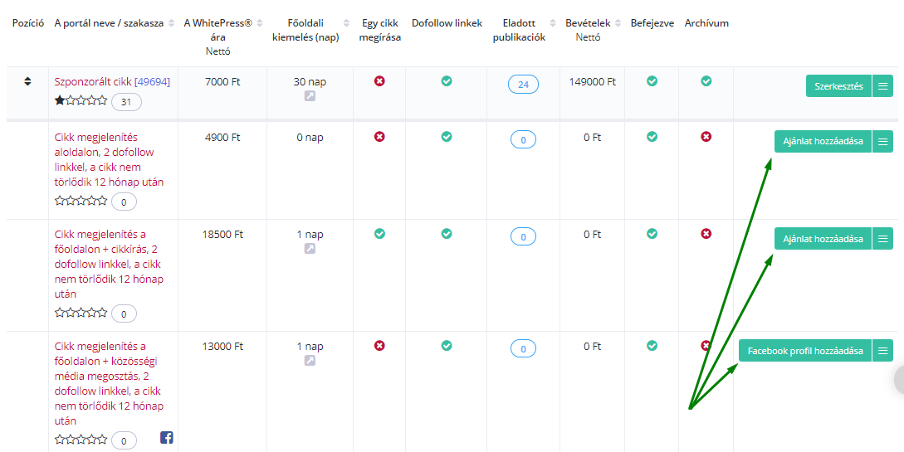This screenshot has height=452, width=904.
Task: Click external link icon in 18500 Ft row
Action: point(310,249)
